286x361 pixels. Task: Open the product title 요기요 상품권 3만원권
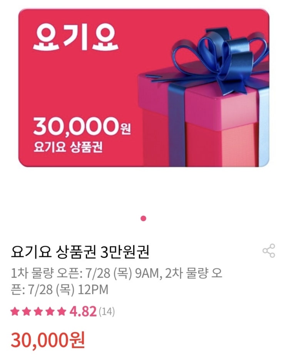80,252
